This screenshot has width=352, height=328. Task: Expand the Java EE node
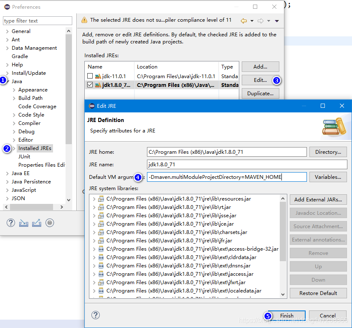[7, 173]
